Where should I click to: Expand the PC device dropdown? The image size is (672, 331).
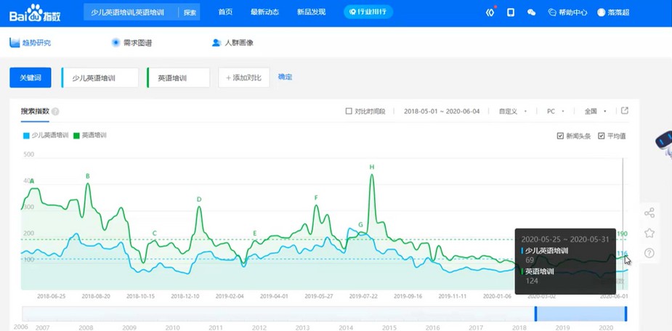tap(556, 111)
